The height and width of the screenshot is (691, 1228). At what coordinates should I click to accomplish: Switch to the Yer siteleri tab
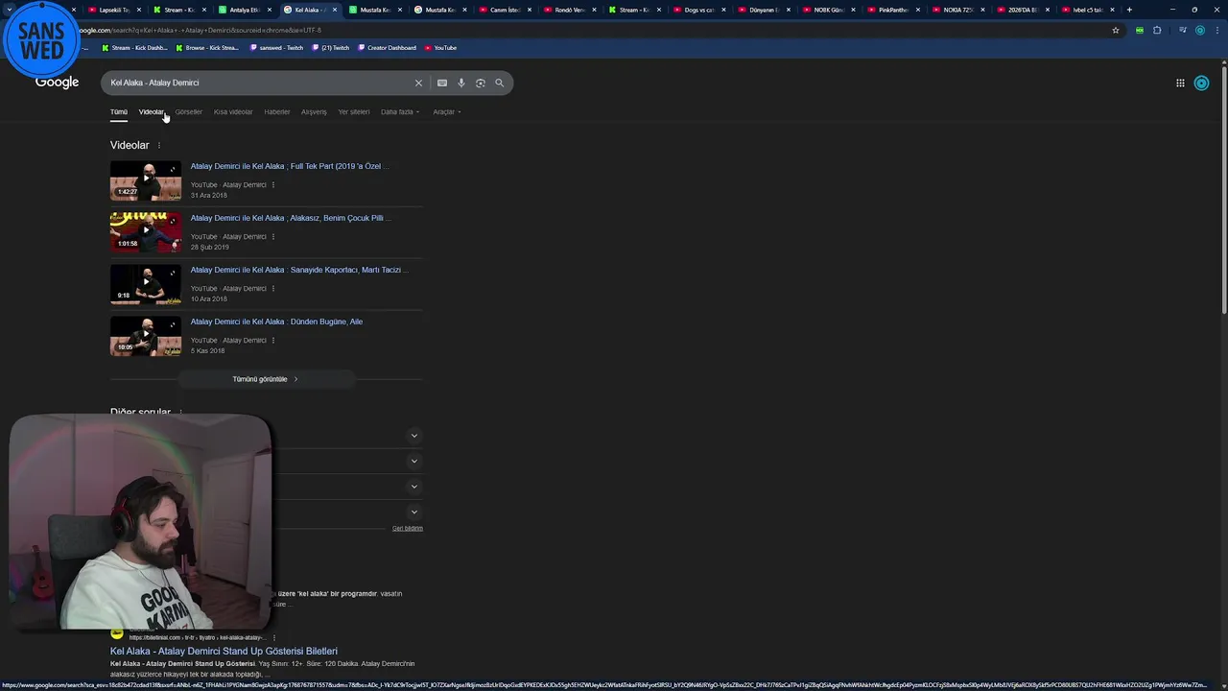point(354,111)
